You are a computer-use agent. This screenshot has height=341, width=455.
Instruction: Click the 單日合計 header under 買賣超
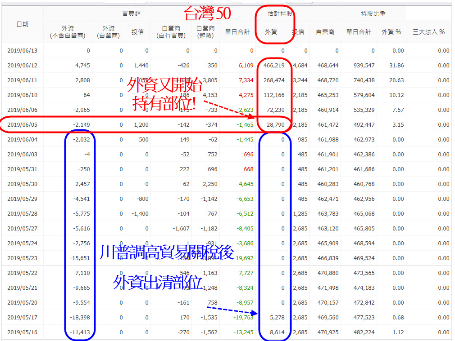(x=237, y=32)
